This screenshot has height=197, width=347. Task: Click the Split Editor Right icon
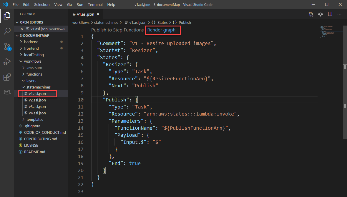(330, 14)
